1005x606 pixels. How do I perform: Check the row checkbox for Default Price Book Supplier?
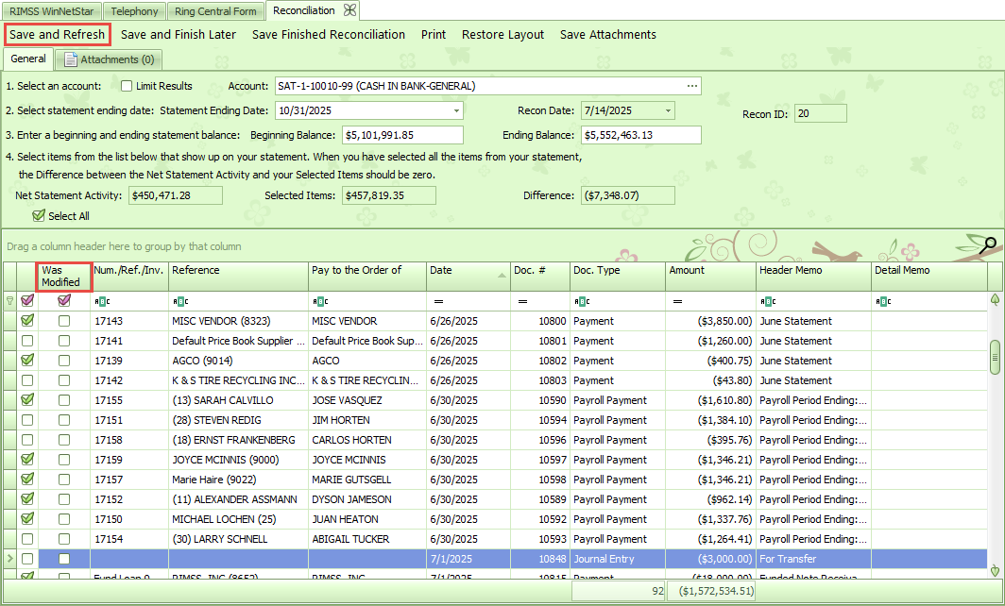27,341
